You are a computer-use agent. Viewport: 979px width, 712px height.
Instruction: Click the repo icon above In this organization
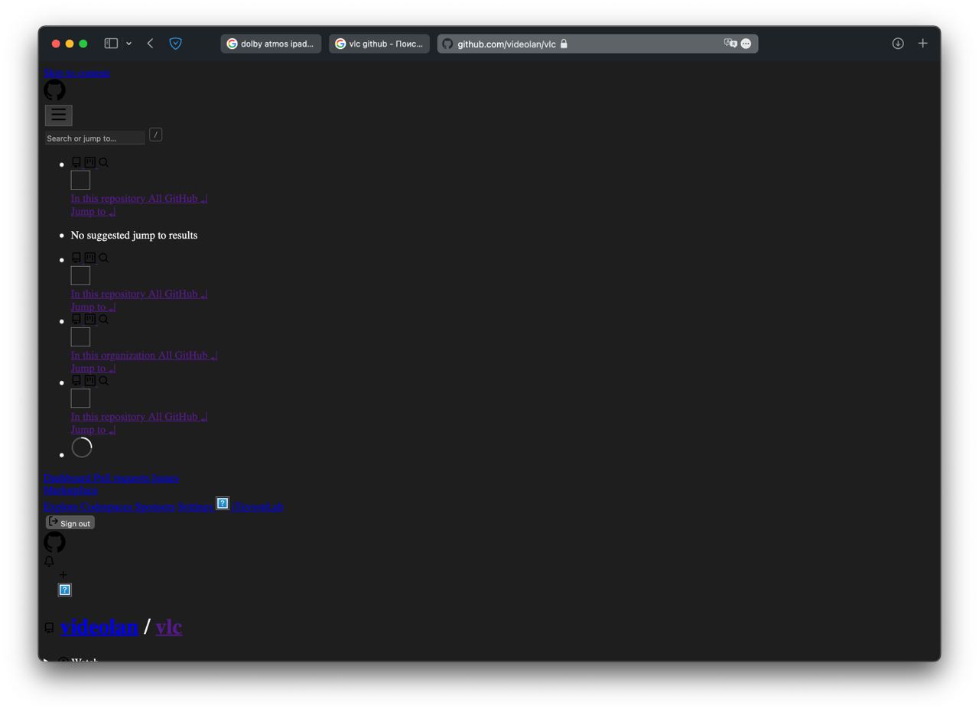(x=76, y=319)
